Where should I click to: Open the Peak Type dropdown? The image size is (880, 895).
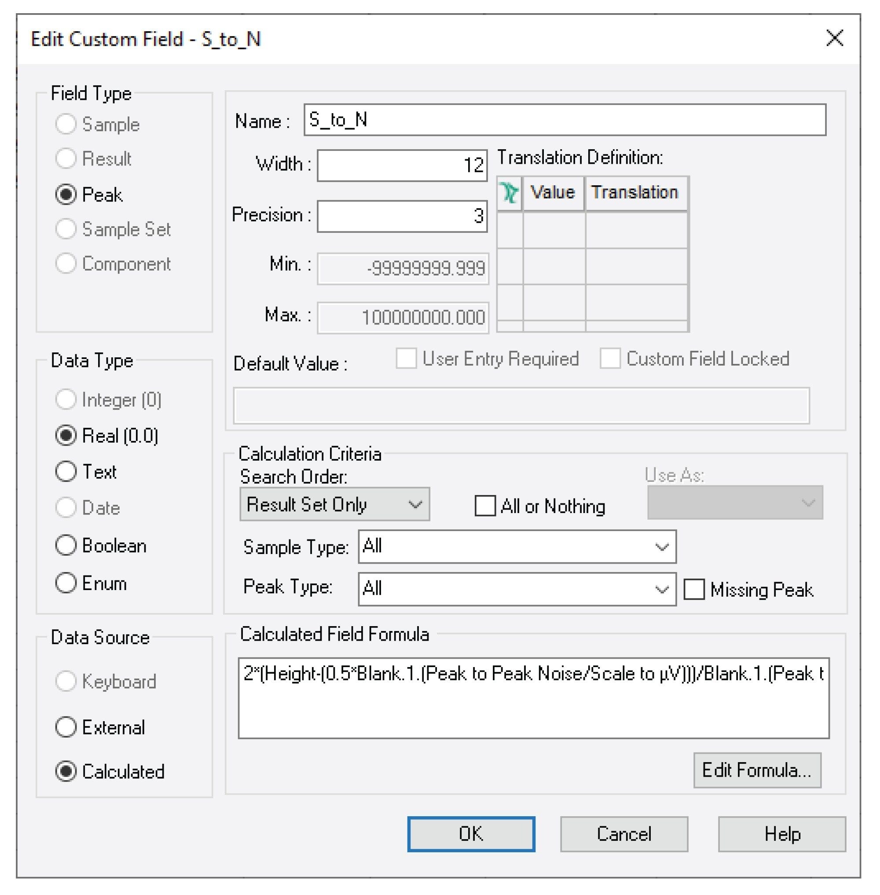pos(517,589)
